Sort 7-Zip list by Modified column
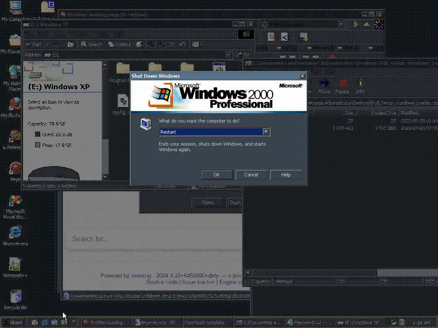Image resolution: width=438 pixels, height=328 pixels. click(418, 113)
